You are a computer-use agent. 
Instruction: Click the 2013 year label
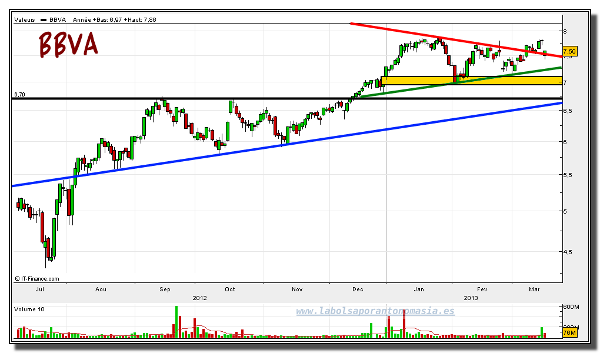pyautogui.click(x=471, y=298)
